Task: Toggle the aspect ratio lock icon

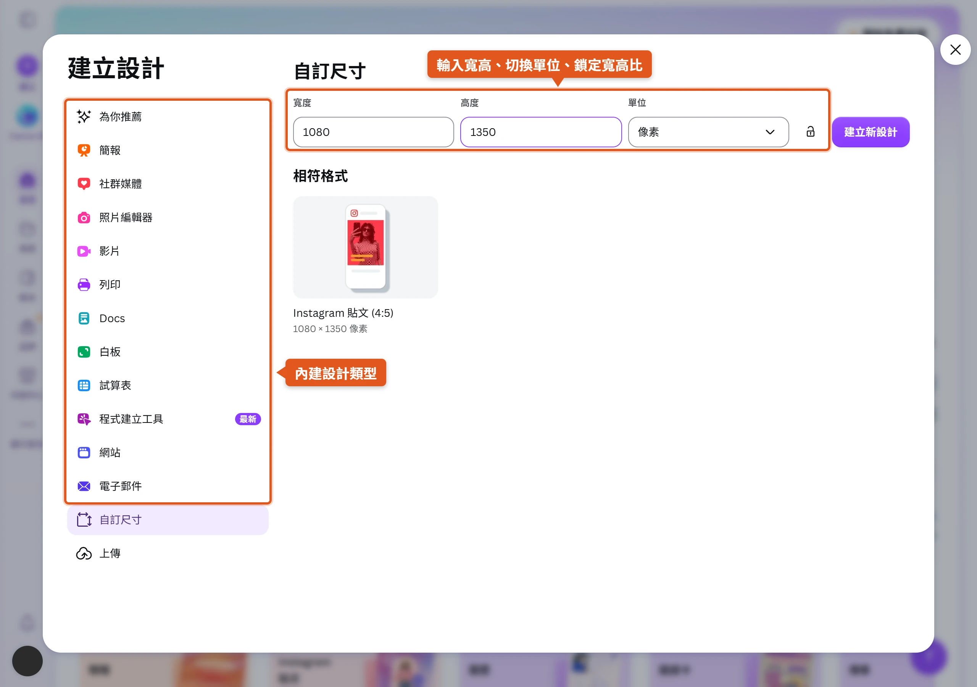Action: coord(810,132)
